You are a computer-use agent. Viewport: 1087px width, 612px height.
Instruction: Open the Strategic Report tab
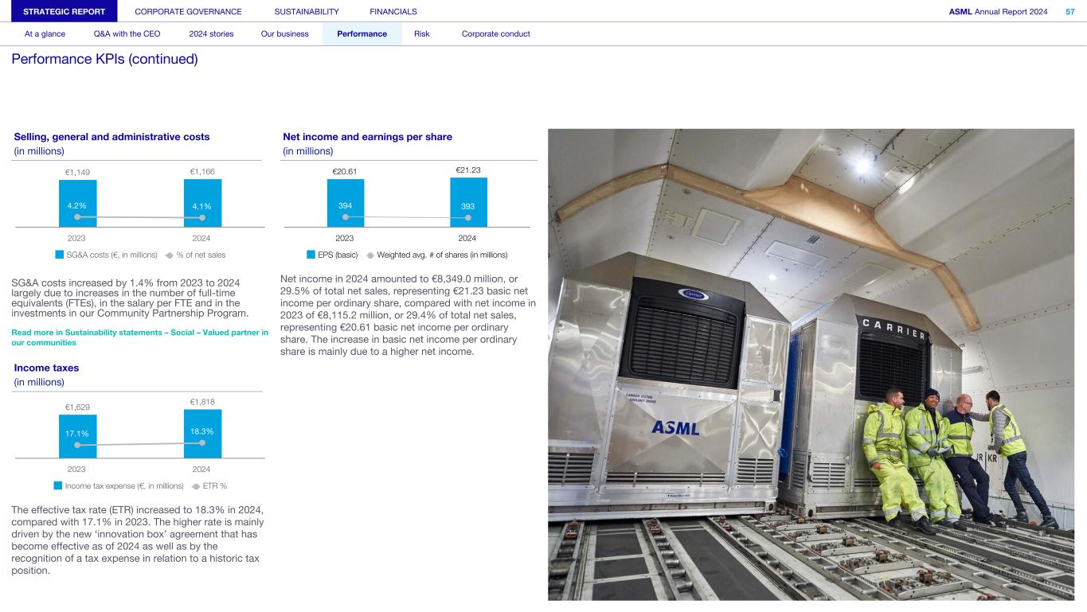(x=58, y=11)
